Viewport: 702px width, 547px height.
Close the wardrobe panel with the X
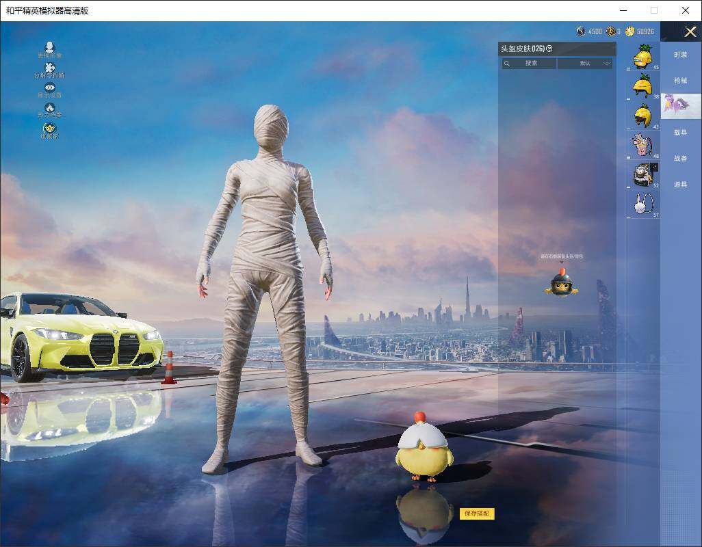pyautogui.click(x=690, y=31)
